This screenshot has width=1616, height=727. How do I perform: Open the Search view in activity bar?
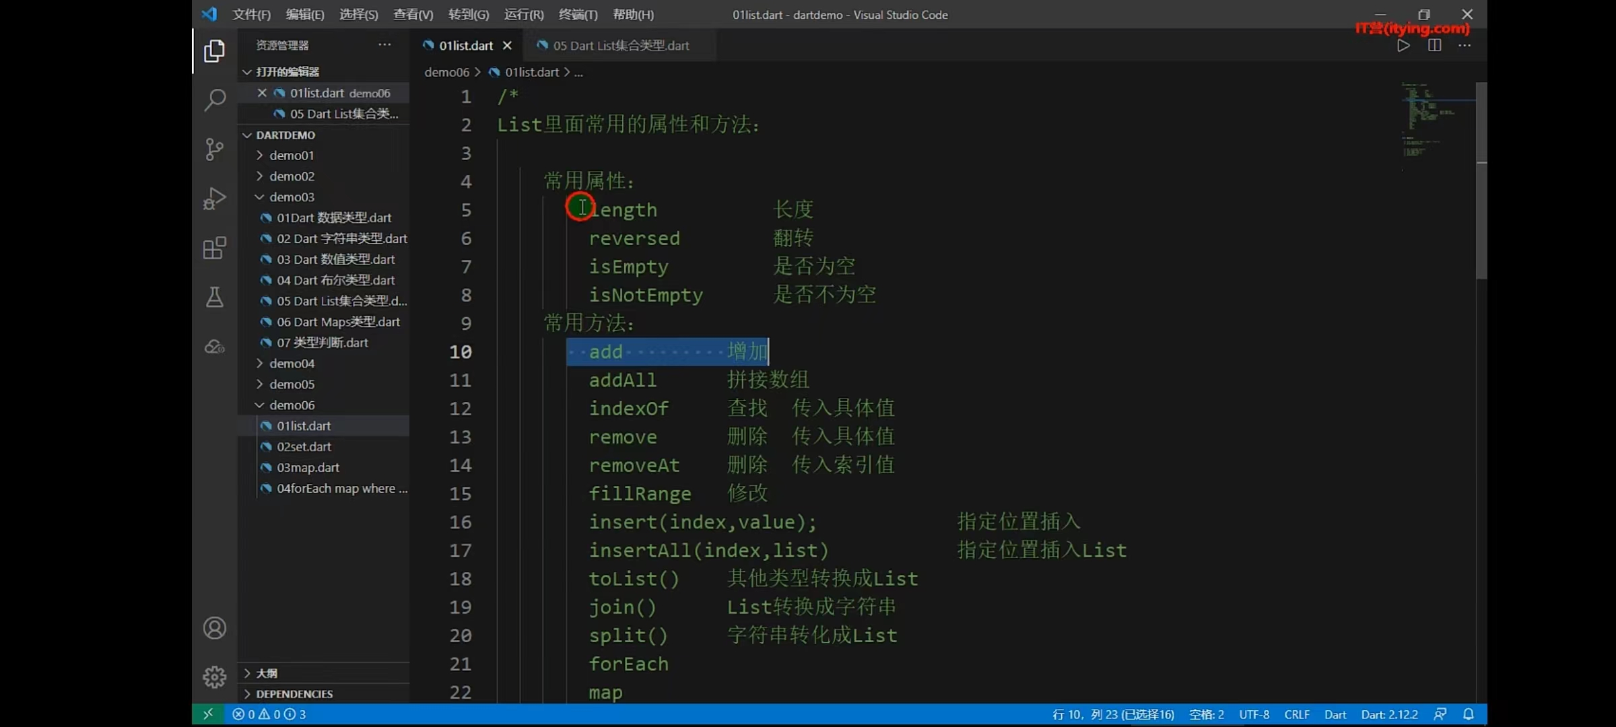(214, 100)
